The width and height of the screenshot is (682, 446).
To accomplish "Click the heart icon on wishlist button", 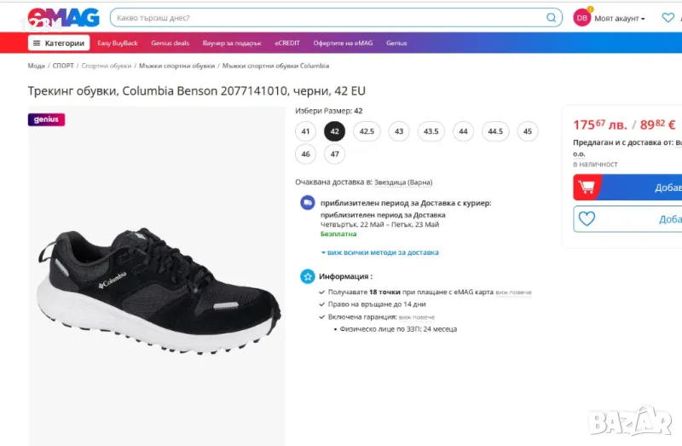I will pyautogui.click(x=587, y=219).
